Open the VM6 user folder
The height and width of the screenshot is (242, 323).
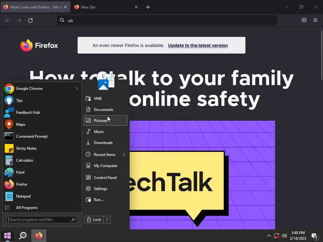[105, 98]
